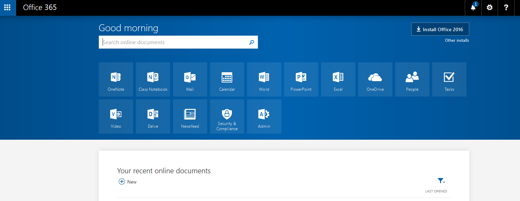
Task: Click the search magnifier icon
Action: pyautogui.click(x=252, y=42)
